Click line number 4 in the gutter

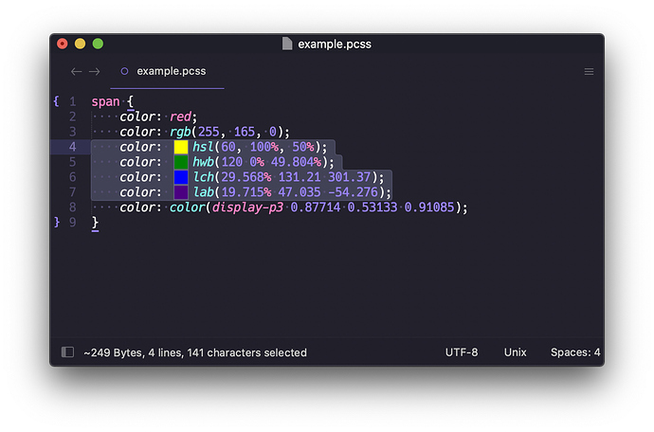(x=73, y=147)
